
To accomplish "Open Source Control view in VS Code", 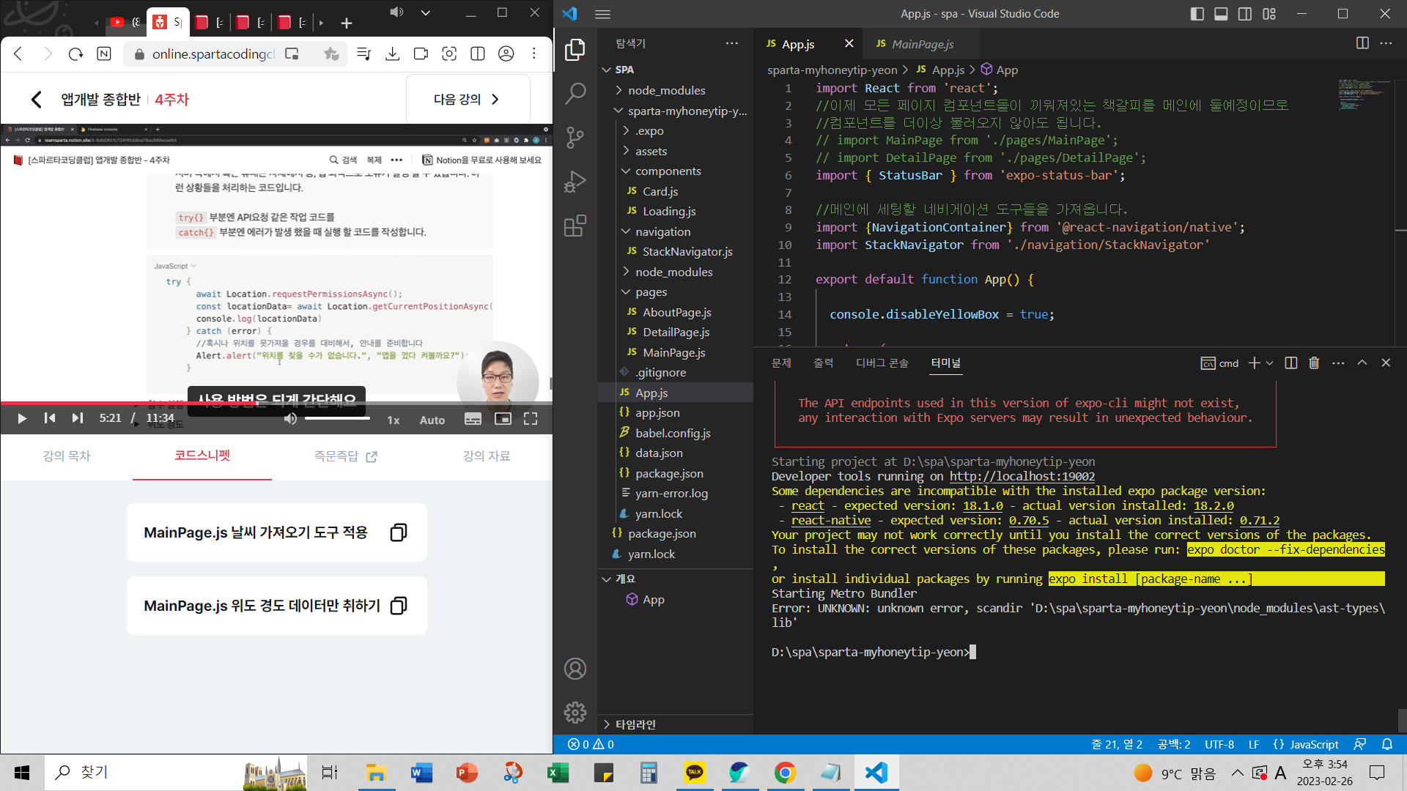I will pos(575,137).
